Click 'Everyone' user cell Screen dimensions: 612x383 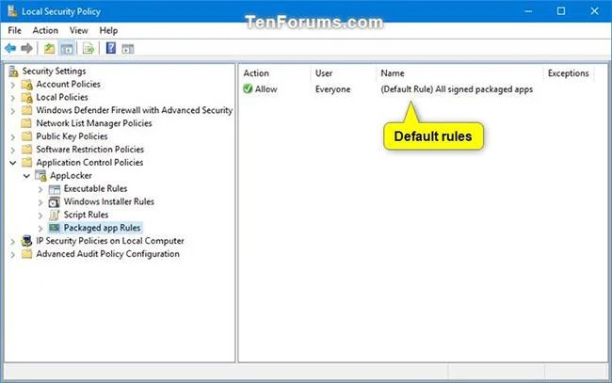tap(332, 89)
